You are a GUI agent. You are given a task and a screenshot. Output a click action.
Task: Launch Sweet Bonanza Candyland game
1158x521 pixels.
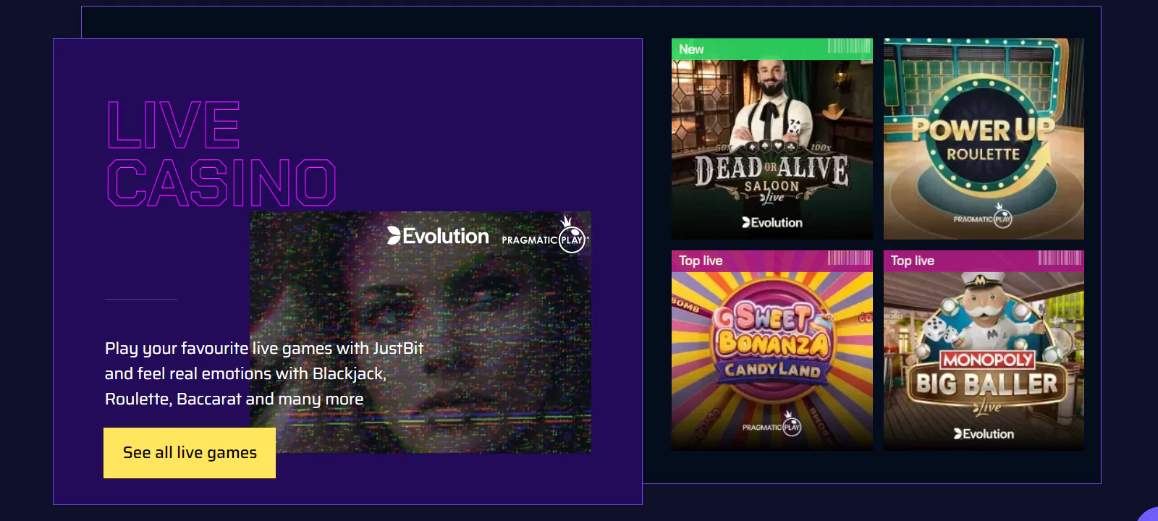click(772, 350)
